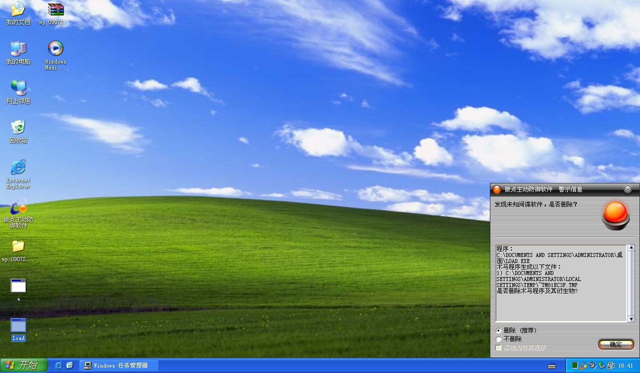Select the 不删除 radio option
640x373 pixels.
click(509, 339)
